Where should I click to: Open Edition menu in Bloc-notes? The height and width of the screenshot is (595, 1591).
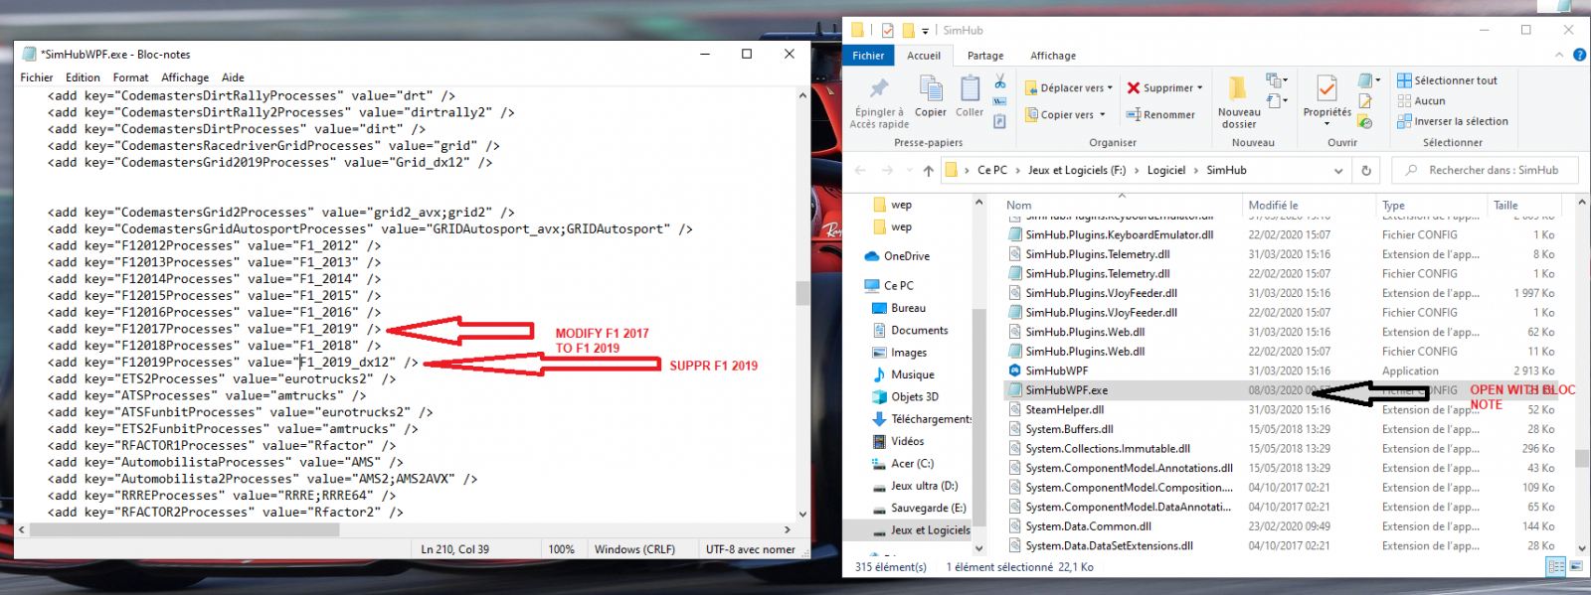[83, 77]
